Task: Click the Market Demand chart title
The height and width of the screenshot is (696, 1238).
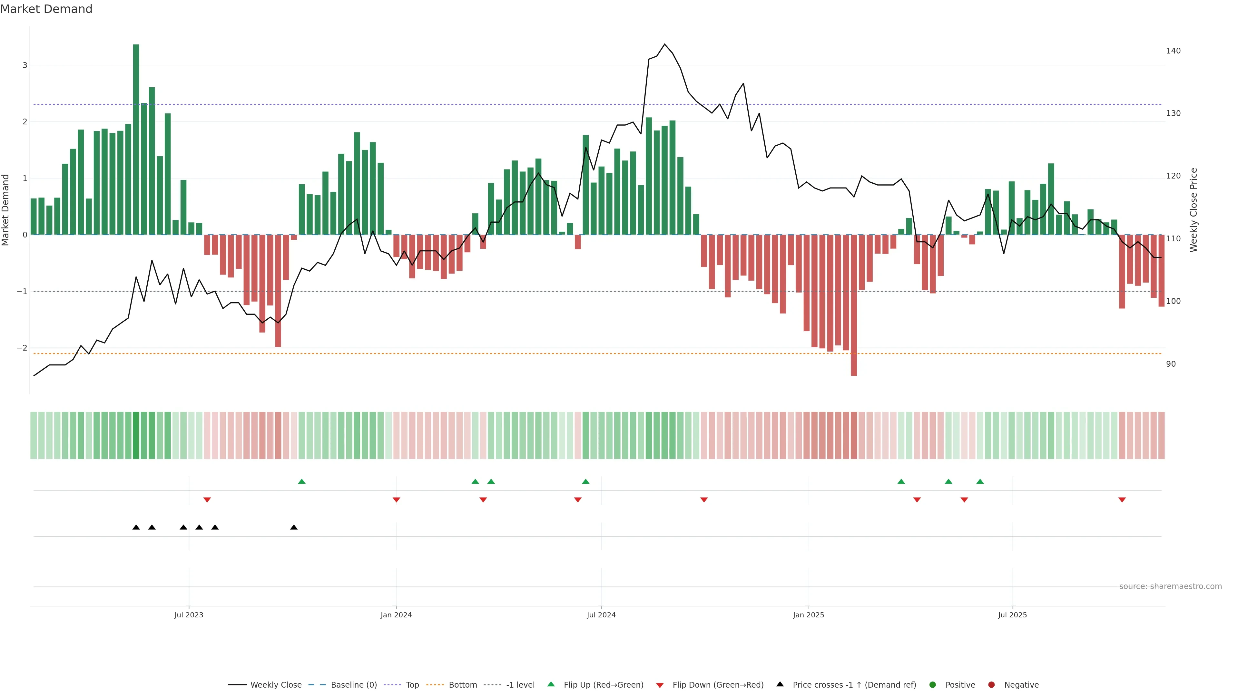Action: pyautogui.click(x=46, y=9)
